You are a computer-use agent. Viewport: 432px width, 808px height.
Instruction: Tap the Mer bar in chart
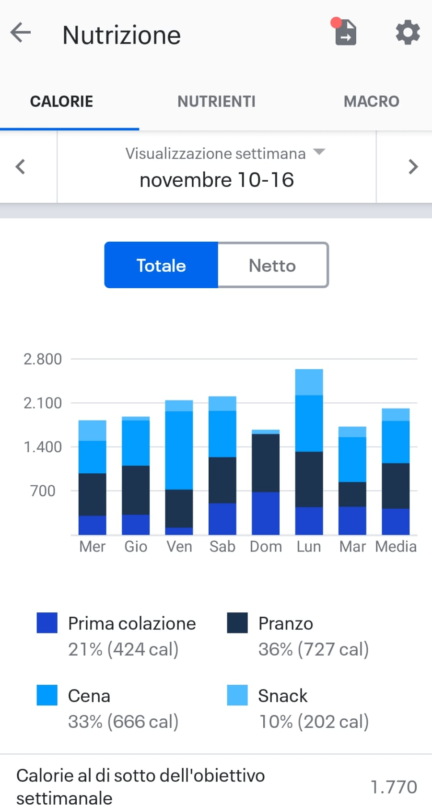[x=93, y=478]
